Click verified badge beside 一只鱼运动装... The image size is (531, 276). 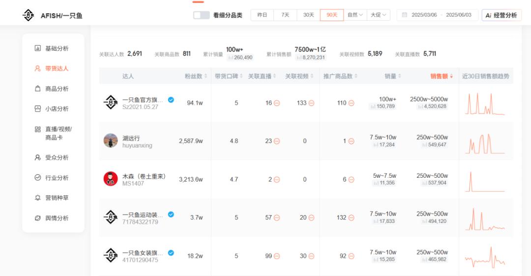[x=171, y=215]
